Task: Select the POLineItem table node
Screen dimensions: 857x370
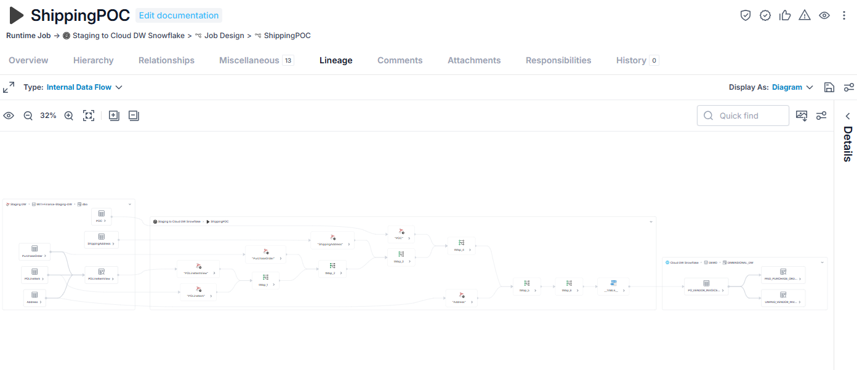Action: click(34, 275)
